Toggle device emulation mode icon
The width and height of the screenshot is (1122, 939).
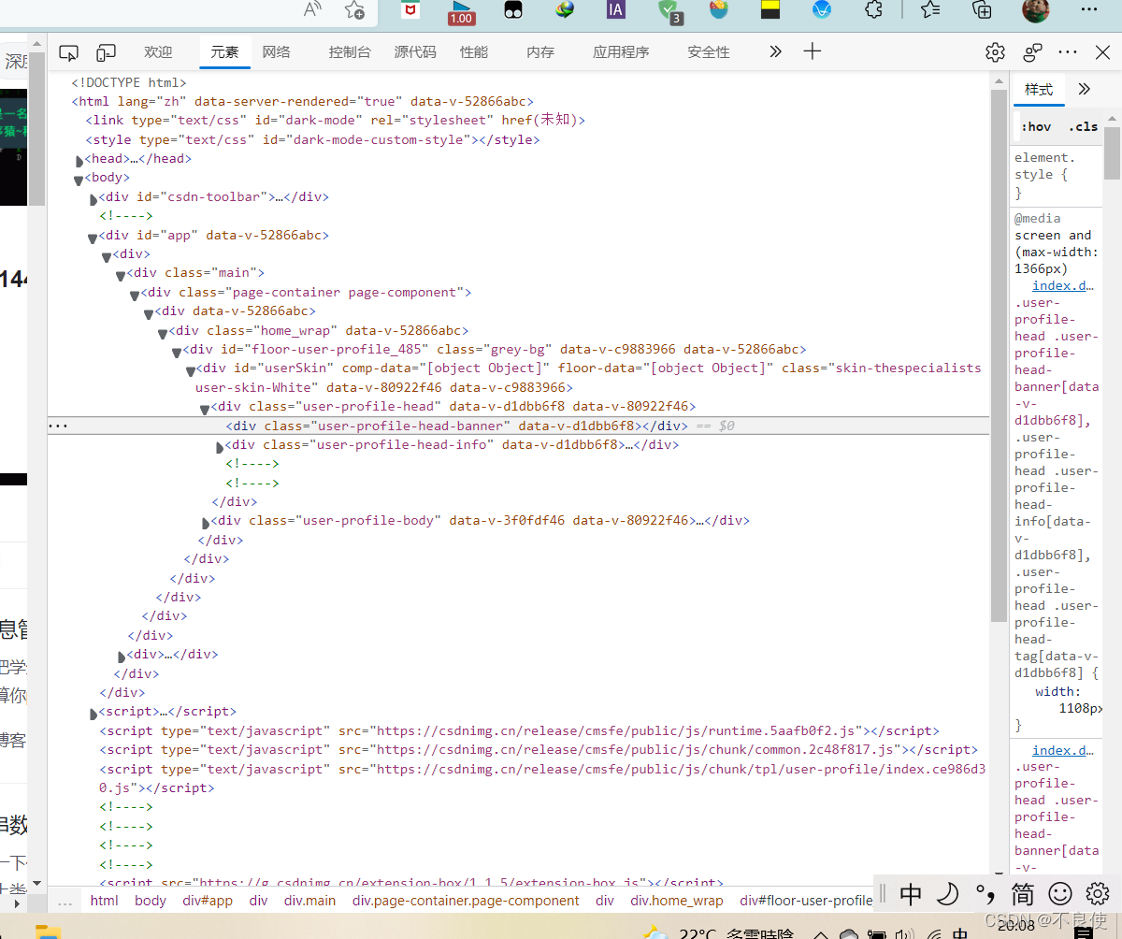[107, 52]
